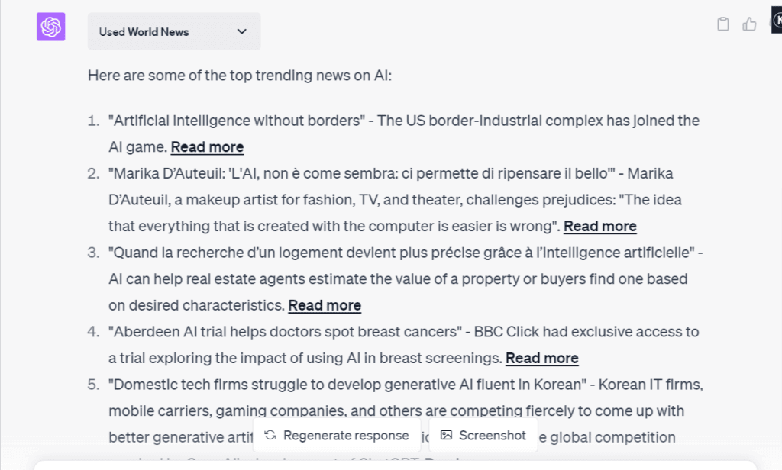Open Read more for Marika D'Auteuil article

[x=600, y=227]
